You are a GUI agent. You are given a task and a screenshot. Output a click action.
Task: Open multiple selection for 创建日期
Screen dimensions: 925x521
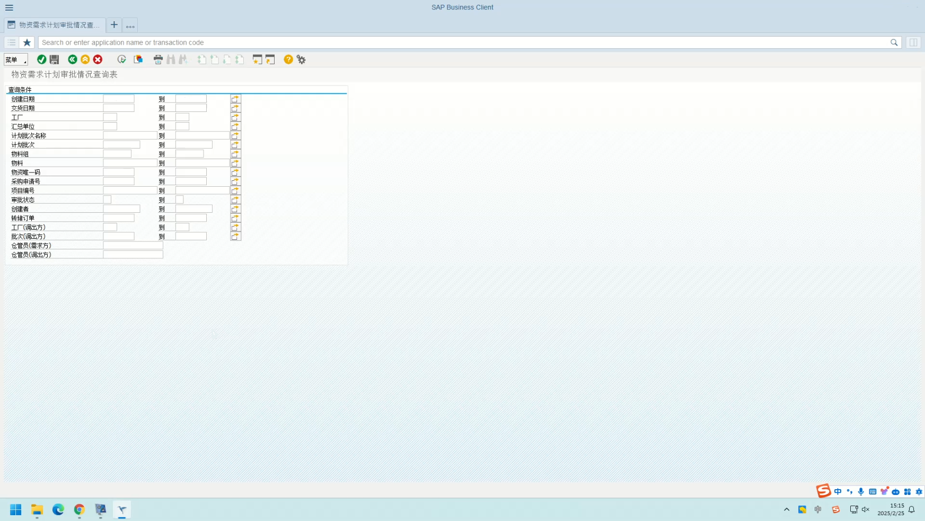click(235, 99)
